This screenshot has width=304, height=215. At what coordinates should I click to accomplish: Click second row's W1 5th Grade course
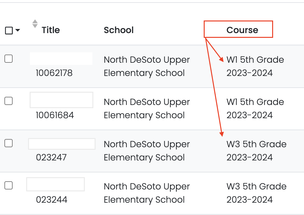click(255, 108)
